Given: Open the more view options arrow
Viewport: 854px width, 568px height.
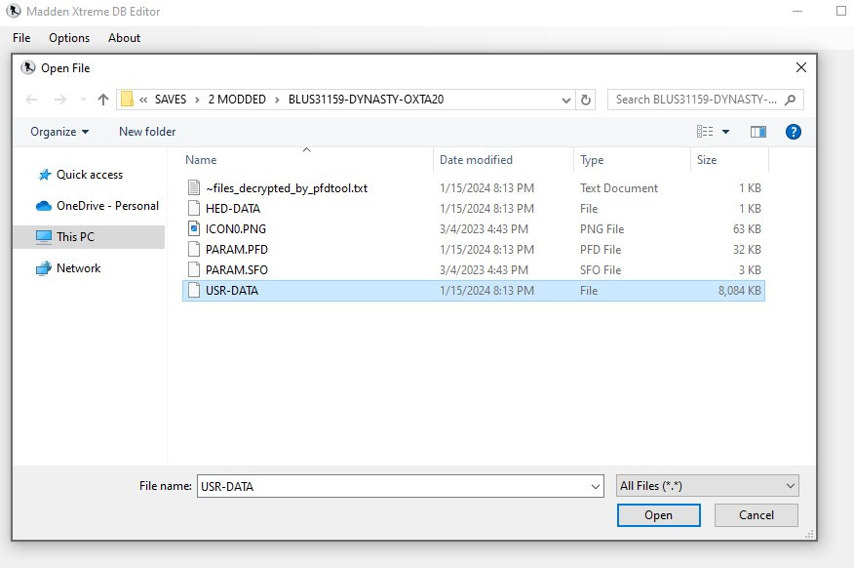Looking at the screenshot, I should pos(725,132).
